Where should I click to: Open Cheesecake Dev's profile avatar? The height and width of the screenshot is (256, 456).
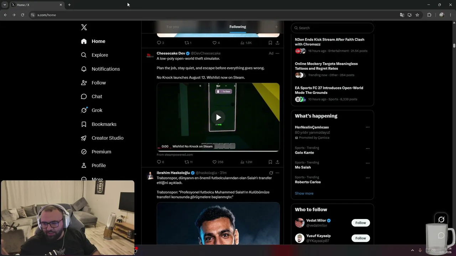150,55
